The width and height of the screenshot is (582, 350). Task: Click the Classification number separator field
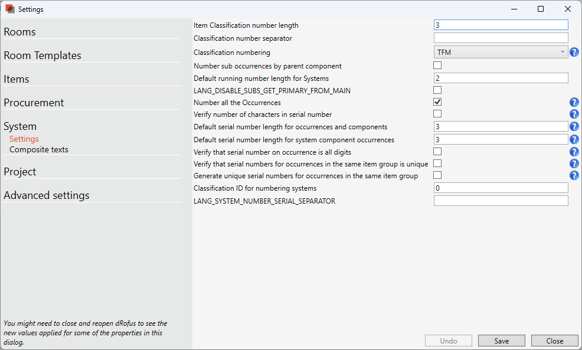(501, 38)
